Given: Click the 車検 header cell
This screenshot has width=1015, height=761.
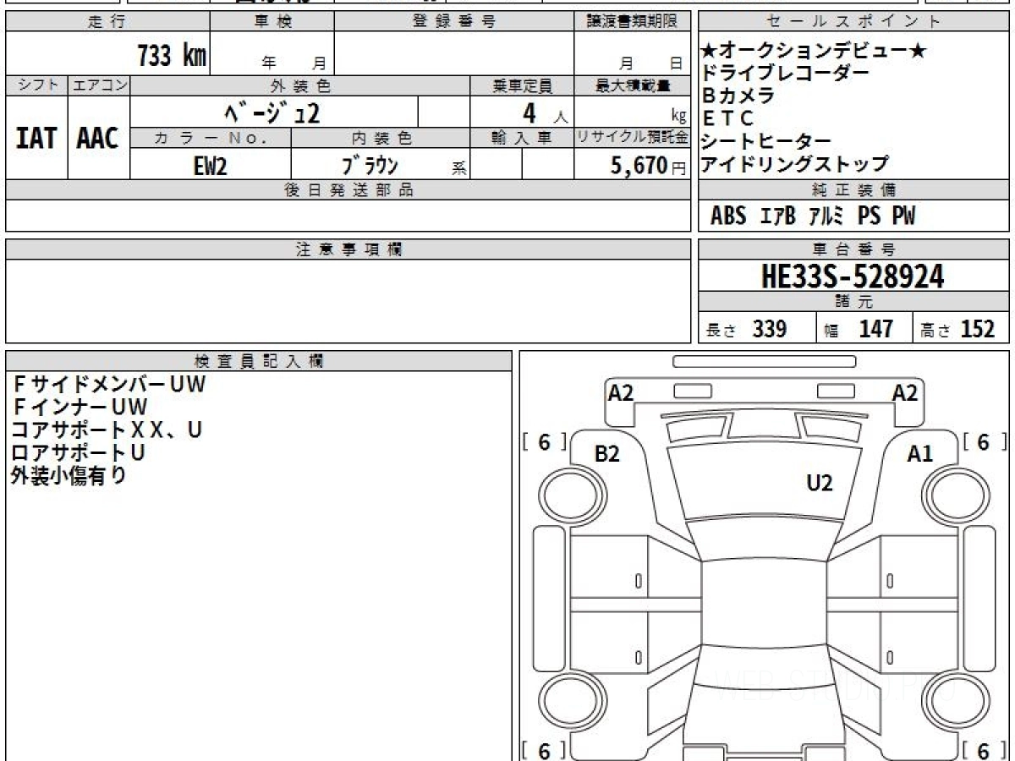Looking at the screenshot, I should (x=272, y=23).
